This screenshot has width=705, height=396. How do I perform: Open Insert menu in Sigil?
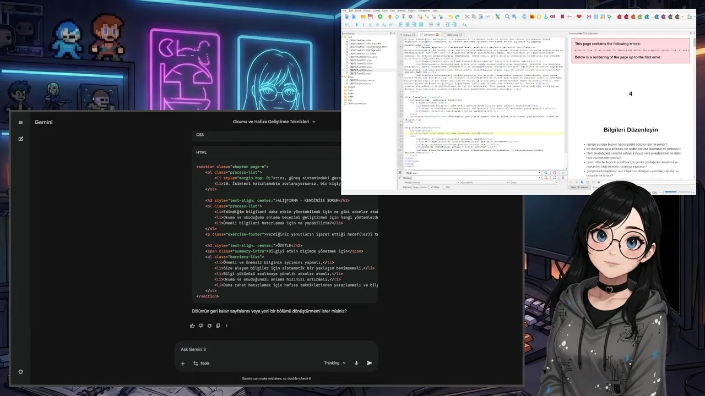point(358,10)
